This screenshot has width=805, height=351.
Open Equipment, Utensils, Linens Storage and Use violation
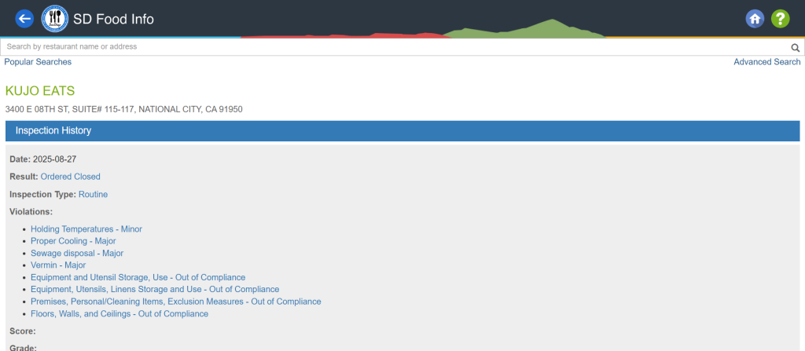click(155, 290)
